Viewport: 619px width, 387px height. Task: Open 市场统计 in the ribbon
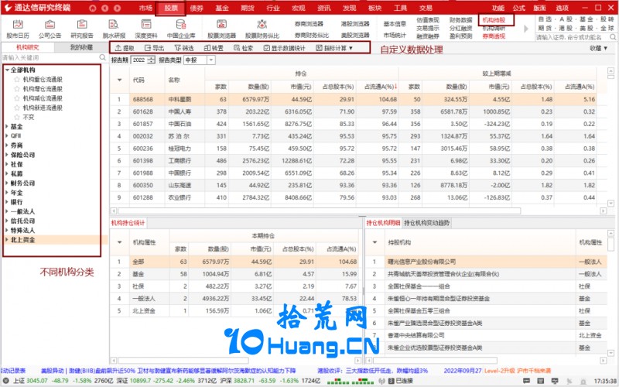coord(395,35)
